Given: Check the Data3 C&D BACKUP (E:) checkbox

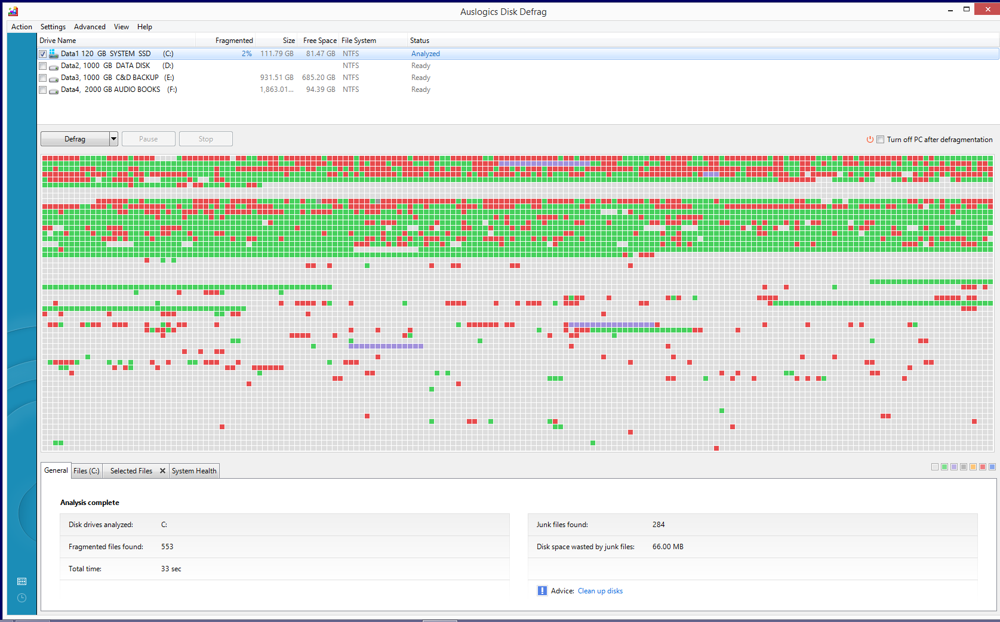Looking at the screenshot, I should pos(43,78).
